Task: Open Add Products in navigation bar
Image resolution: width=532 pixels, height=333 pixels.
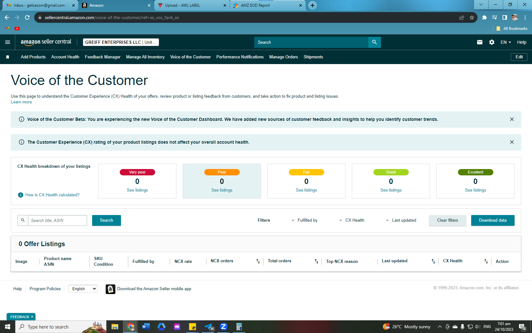Action: (x=33, y=57)
